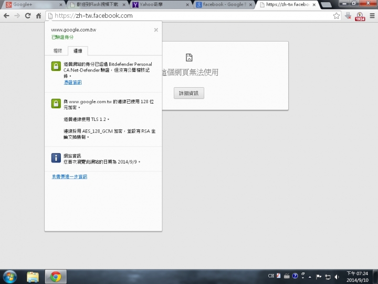Image resolution: width=378 pixels, height=284 pixels.
Task: Open the browser home page
Action: (38, 16)
